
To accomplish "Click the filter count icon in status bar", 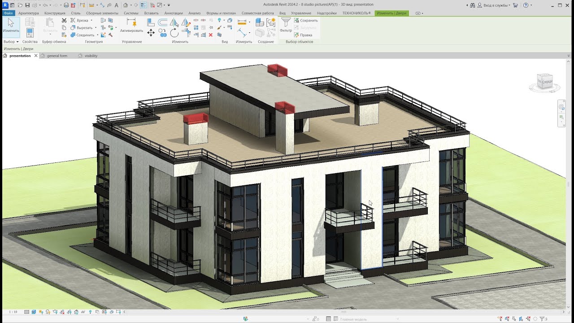I will coord(543,319).
